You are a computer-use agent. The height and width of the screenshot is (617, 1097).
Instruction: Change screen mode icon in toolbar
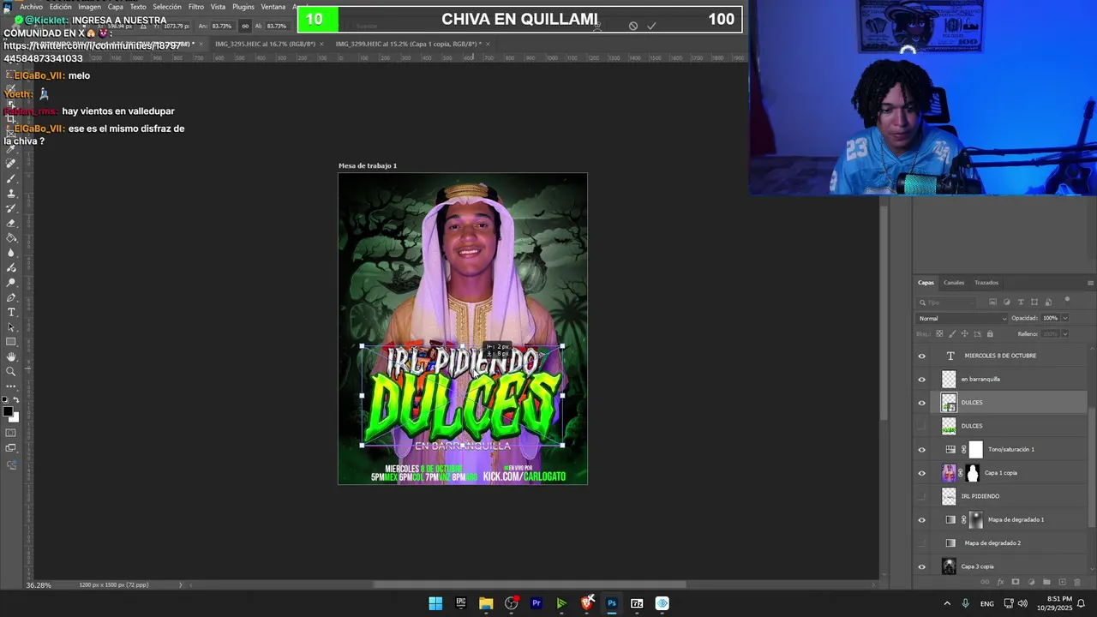pyautogui.click(x=11, y=449)
